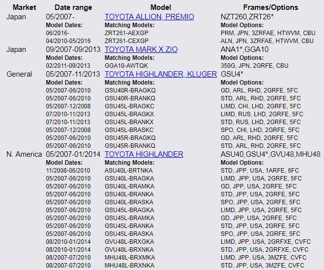Click model code GSU45R-BRAGKQ
Viewport: 324px width, 270px height.
coord(130,138)
